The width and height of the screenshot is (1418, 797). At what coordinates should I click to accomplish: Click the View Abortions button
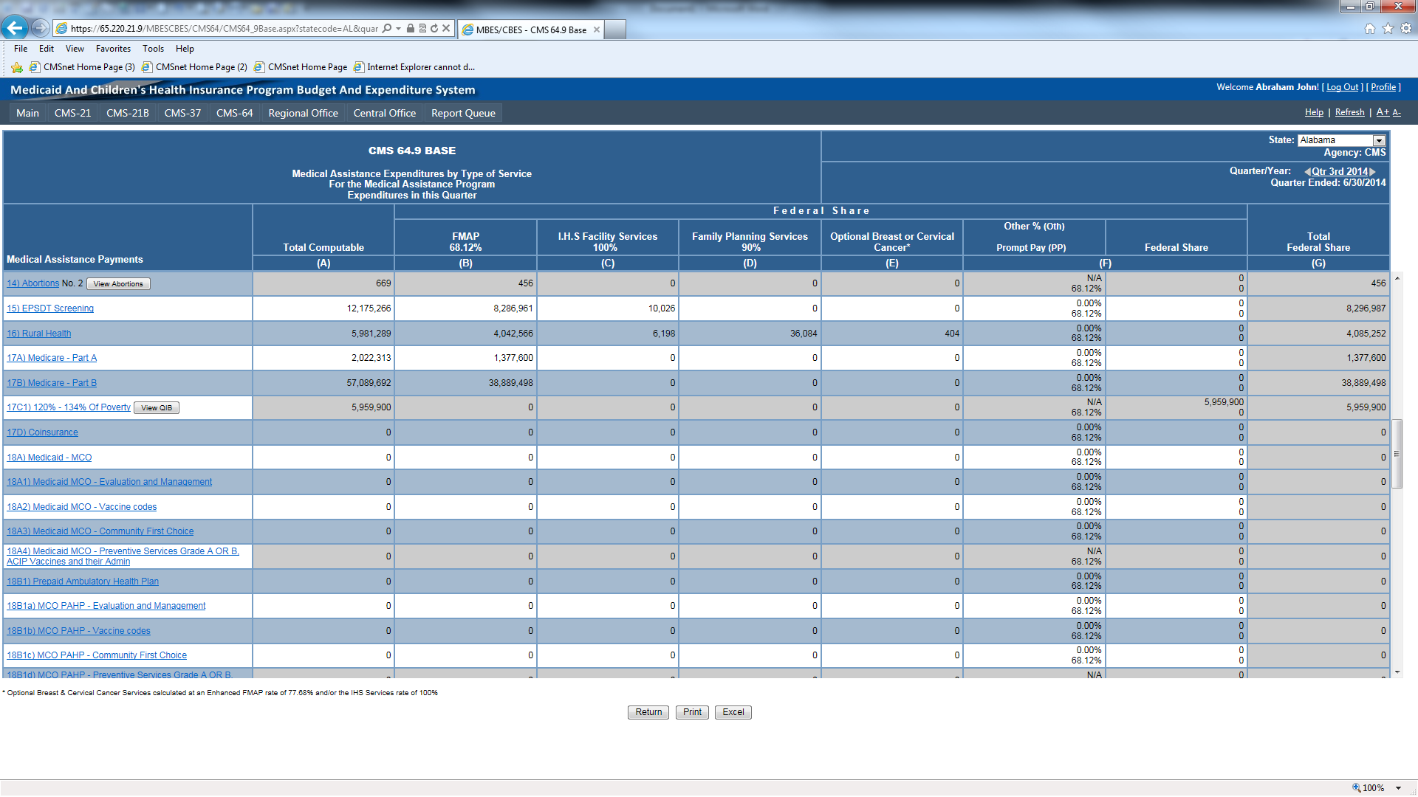(118, 284)
